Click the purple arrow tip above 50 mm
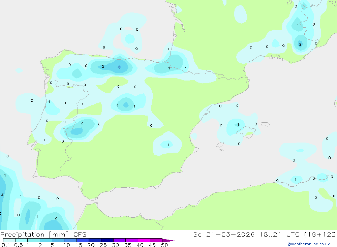Viewport: 337px width, 247px height. (168, 241)
